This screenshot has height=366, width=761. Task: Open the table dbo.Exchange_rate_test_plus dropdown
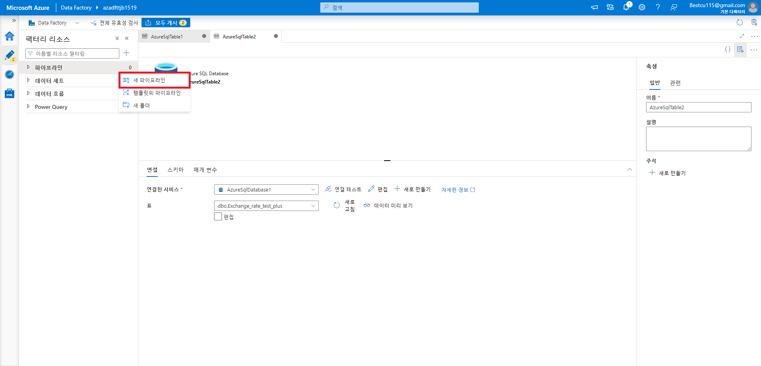point(266,206)
